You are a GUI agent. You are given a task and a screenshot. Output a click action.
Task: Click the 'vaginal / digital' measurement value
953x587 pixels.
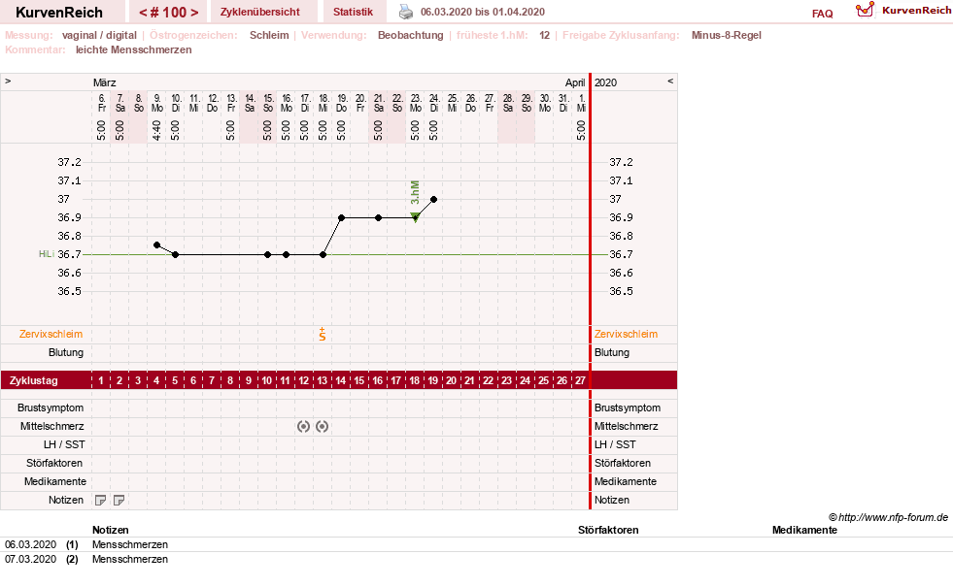tap(100, 35)
